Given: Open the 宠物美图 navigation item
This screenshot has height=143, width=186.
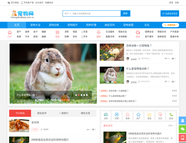Looking at the screenshot, I should (128, 25).
